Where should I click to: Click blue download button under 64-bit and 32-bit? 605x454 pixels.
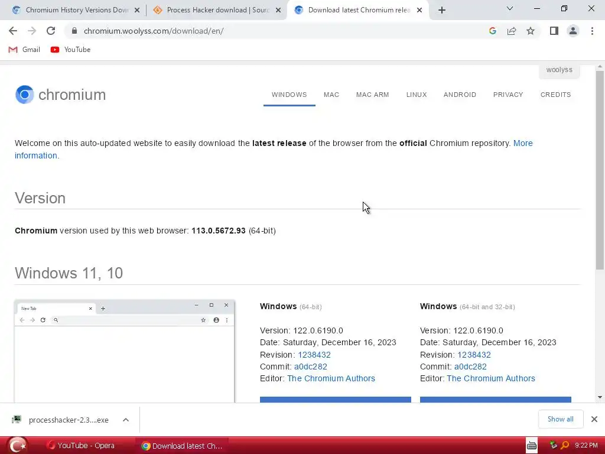click(496, 400)
